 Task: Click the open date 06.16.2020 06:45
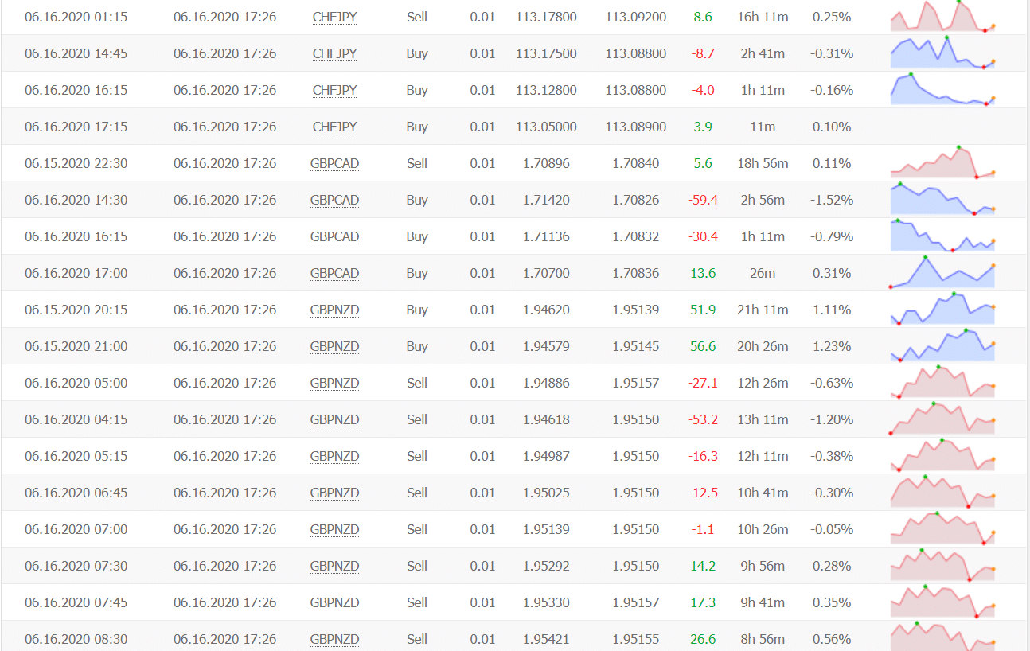pyautogui.click(x=76, y=493)
